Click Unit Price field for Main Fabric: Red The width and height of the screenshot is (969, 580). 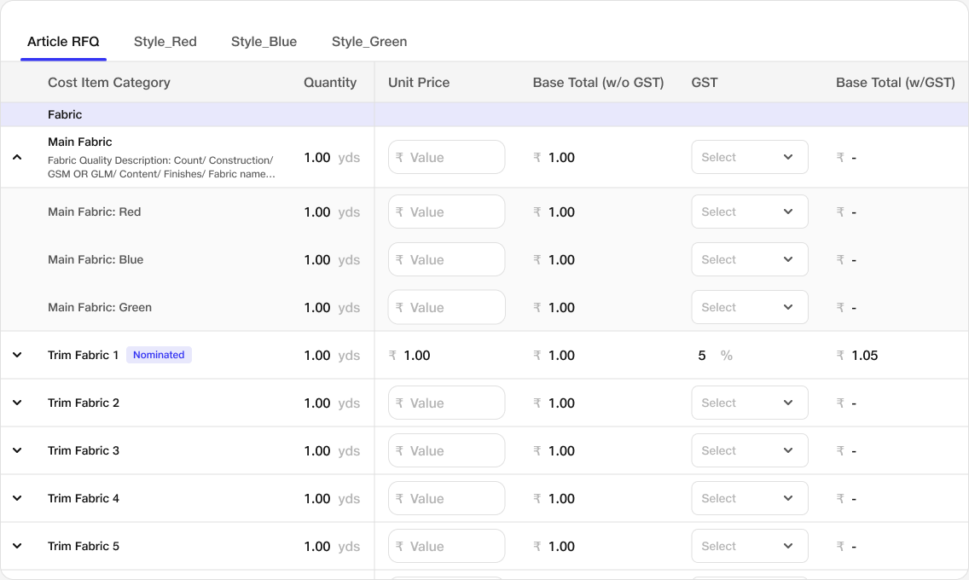(x=446, y=212)
